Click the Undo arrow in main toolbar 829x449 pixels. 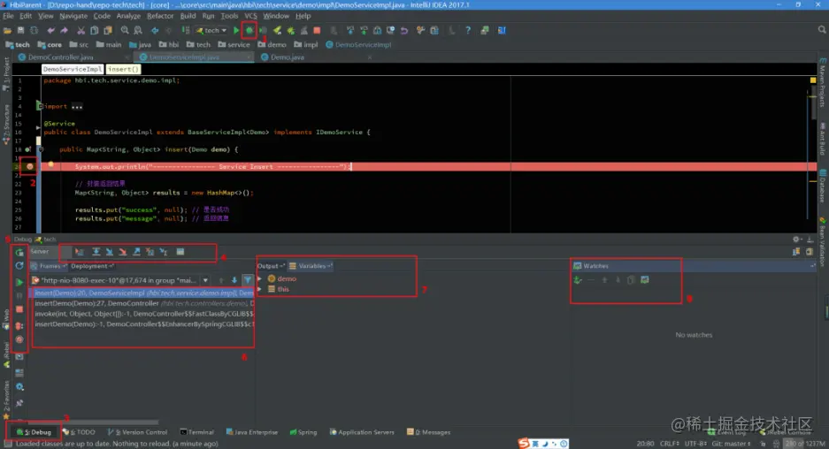pyautogui.click(x=50, y=31)
